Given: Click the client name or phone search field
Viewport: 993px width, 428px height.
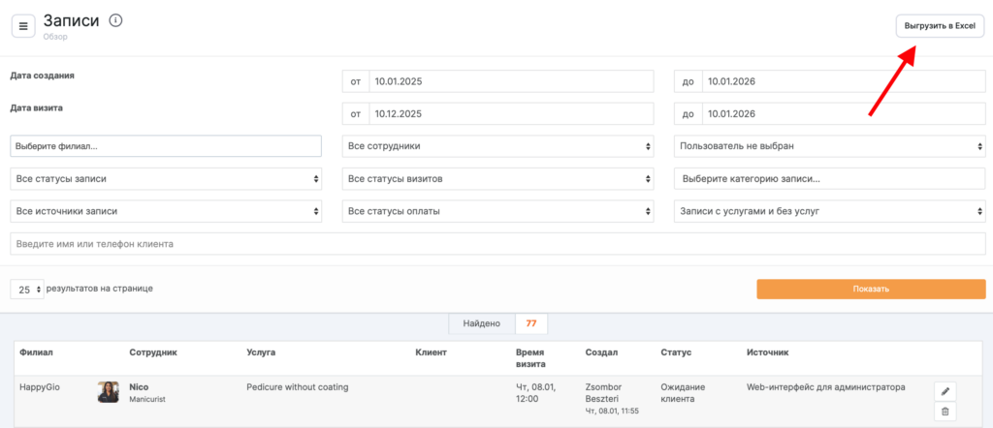Looking at the screenshot, I should (x=496, y=244).
